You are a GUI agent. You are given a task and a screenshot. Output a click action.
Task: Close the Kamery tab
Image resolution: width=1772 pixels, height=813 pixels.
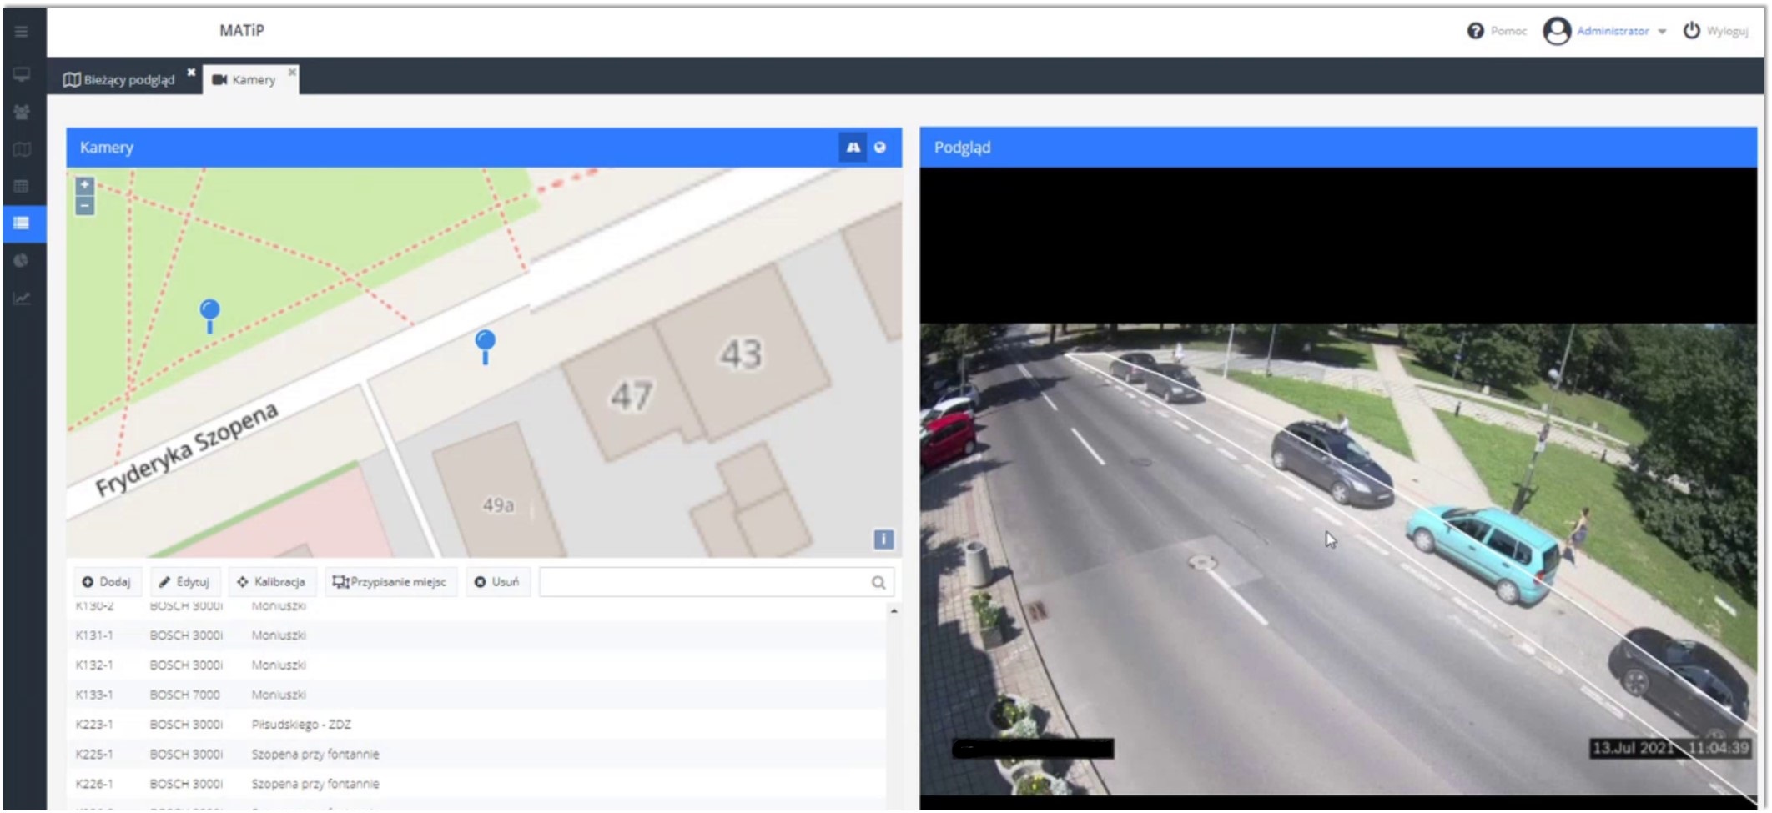(x=292, y=72)
